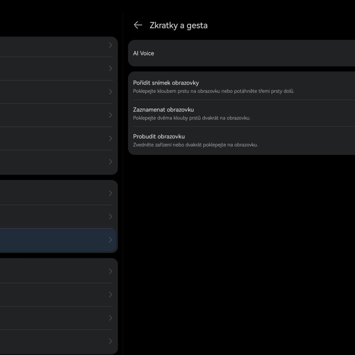Click chevron directly above the highlighted sidebar row
Screen dimensions: 355x355
111,217
